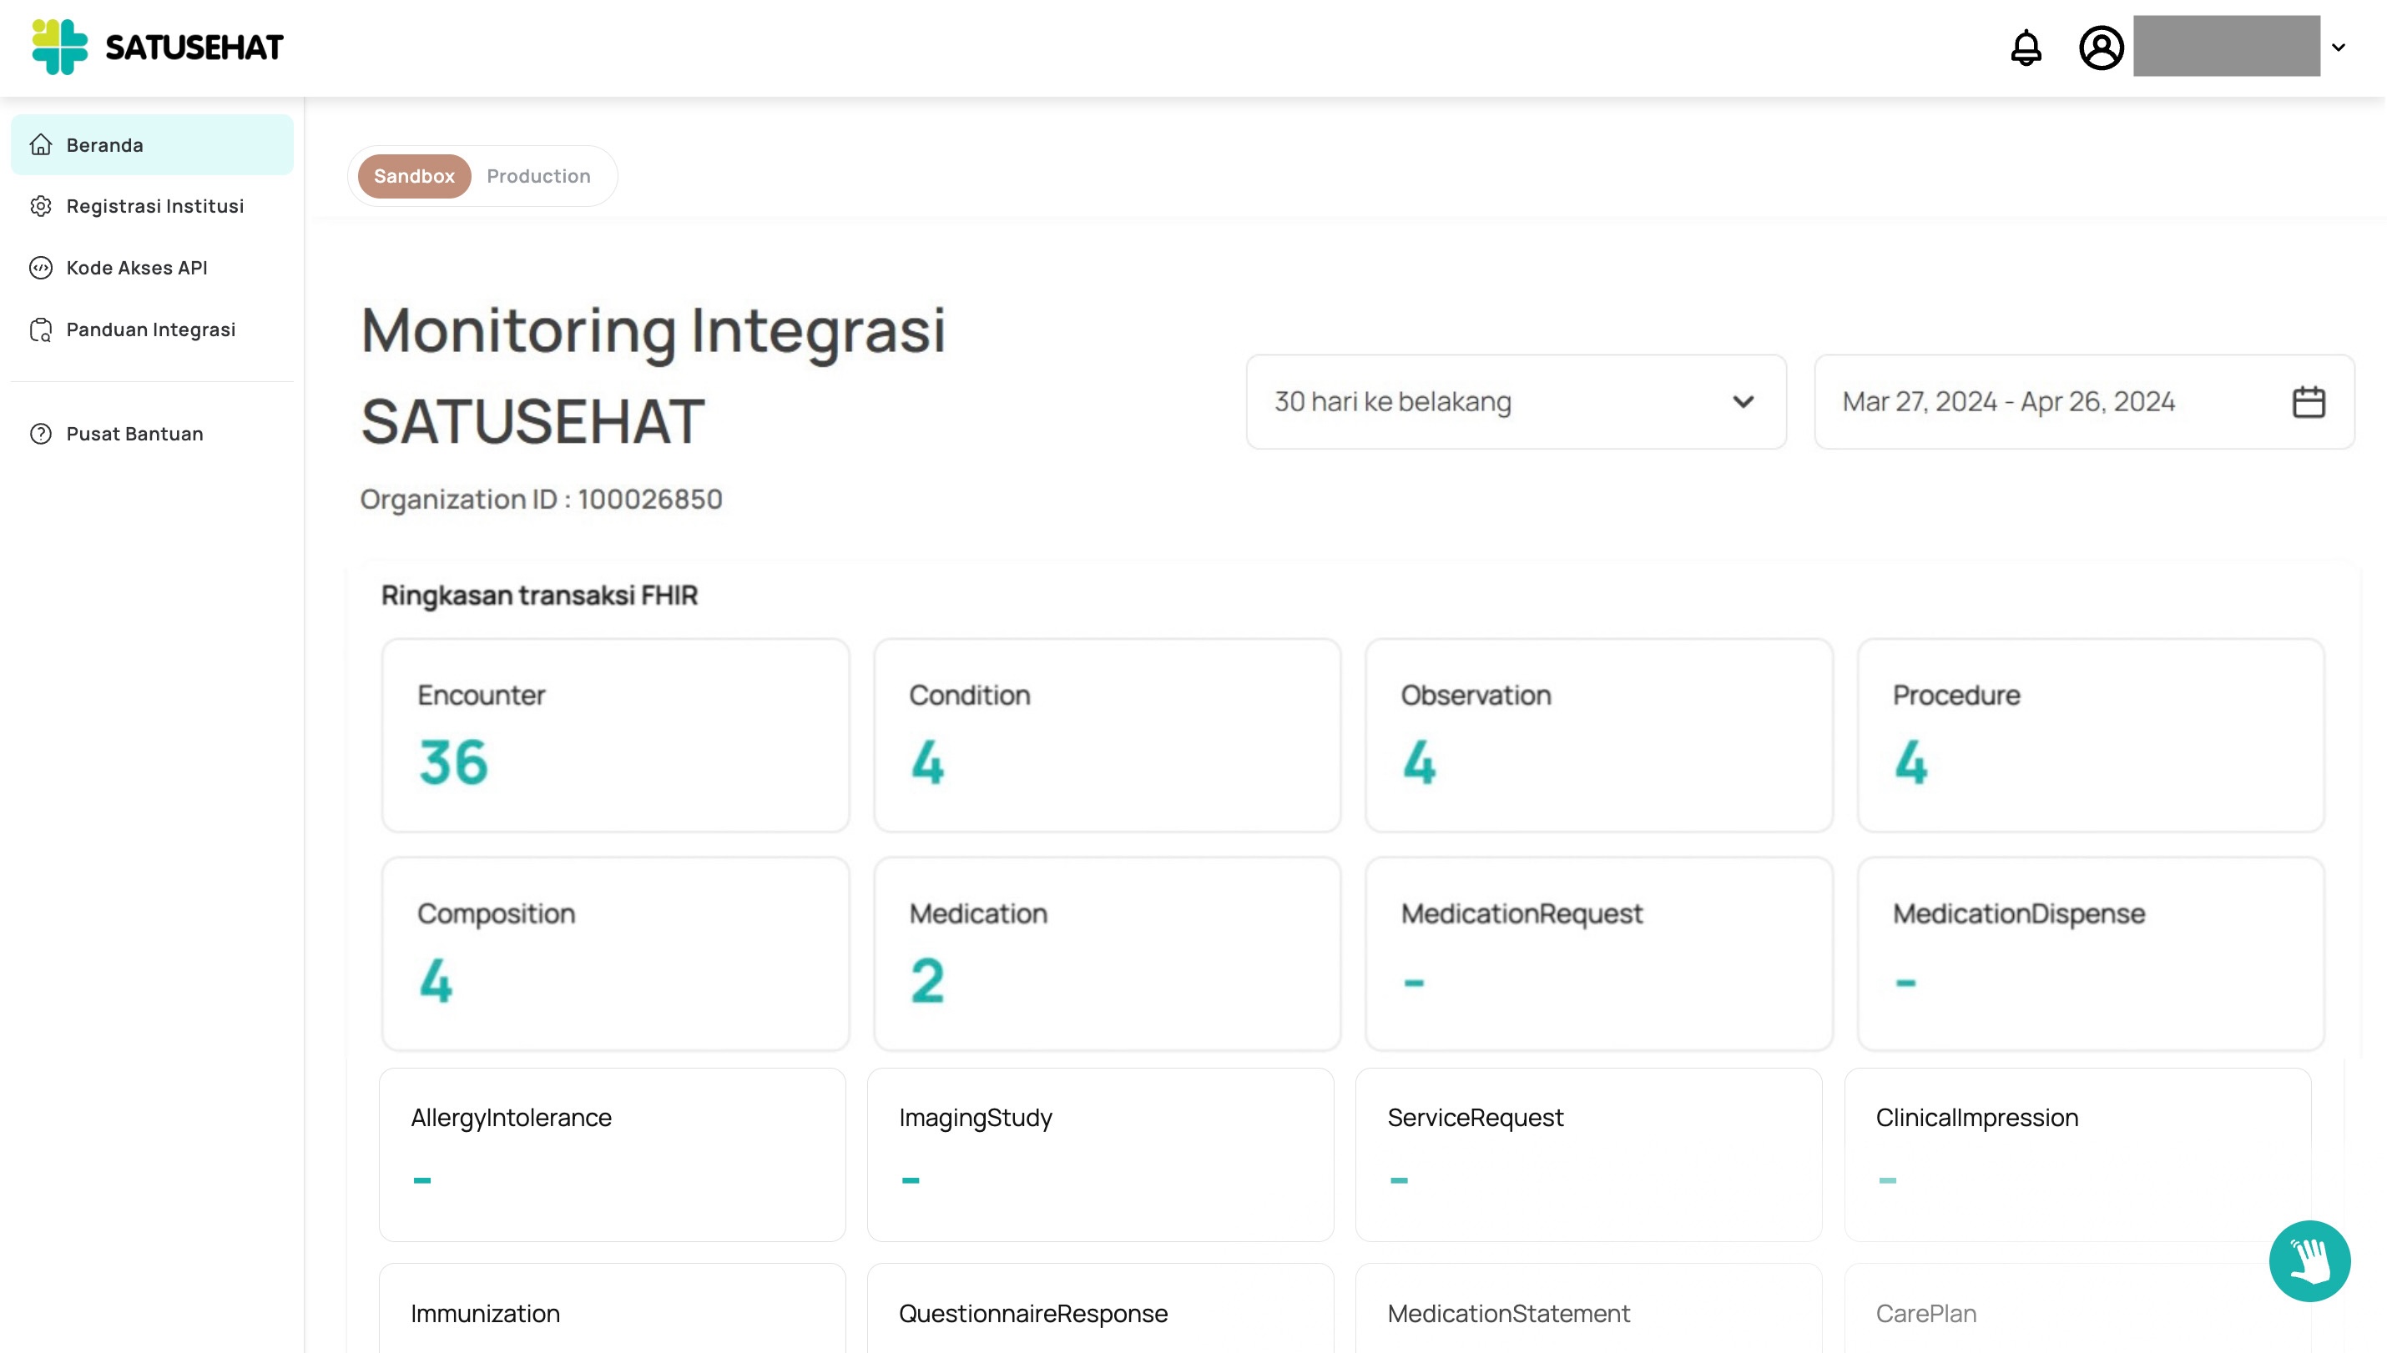The width and height of the screenshot is (2387, 1353).
Task: Click Organization ID : 100026850 text
Action: tap(541, 499)
